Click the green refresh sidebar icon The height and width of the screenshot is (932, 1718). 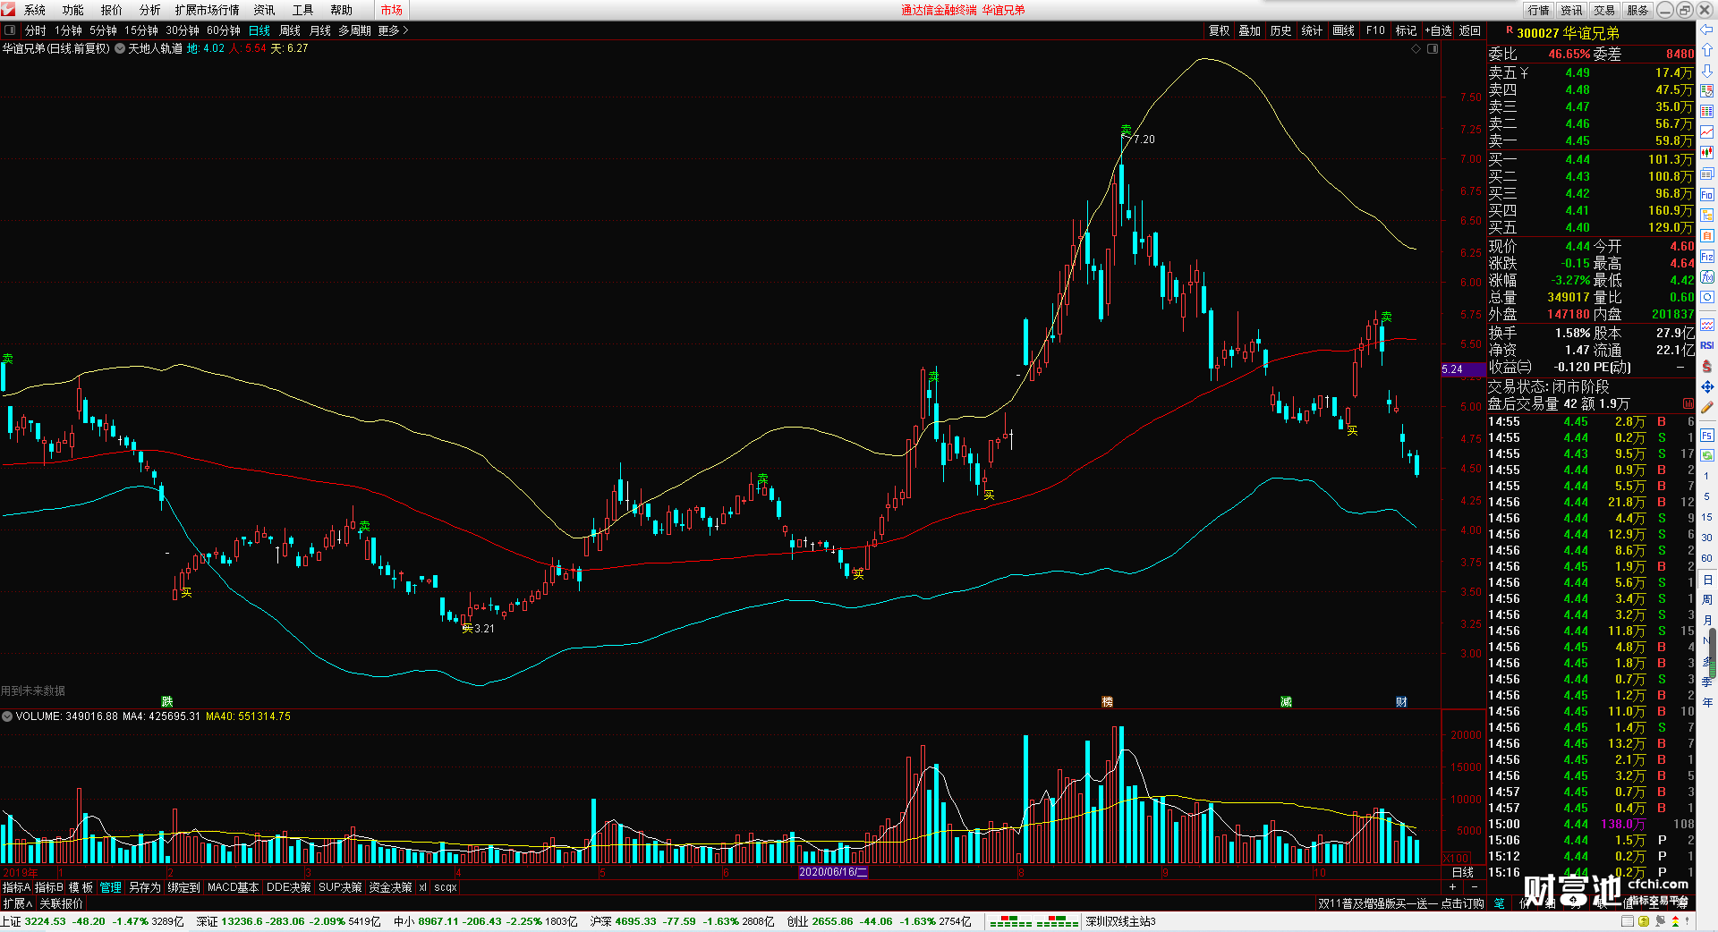pos(1707,455)
